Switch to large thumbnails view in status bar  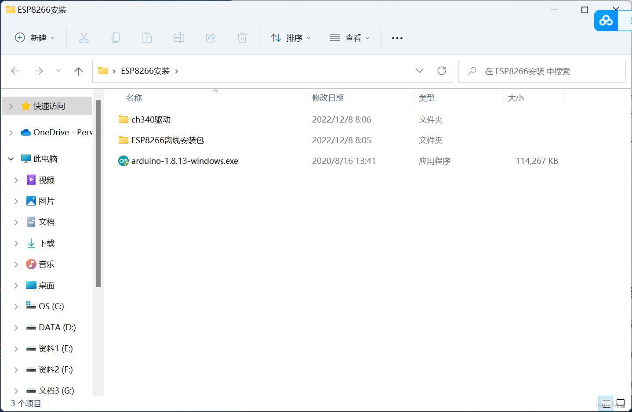[621, 404]
